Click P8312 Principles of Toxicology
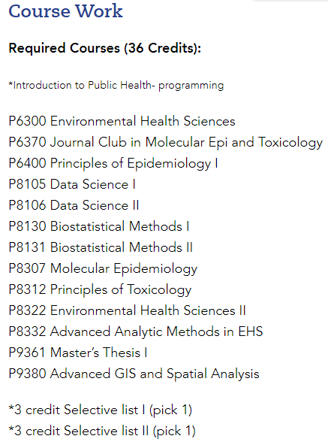The height and width of the screenshot is (445, 328). pos(100,289)
